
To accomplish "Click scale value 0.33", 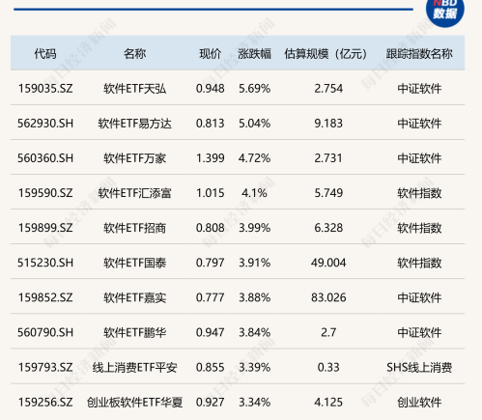I will point(328,367).
